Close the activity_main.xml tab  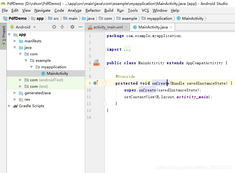pyautogui.click(x=126, y=27)
